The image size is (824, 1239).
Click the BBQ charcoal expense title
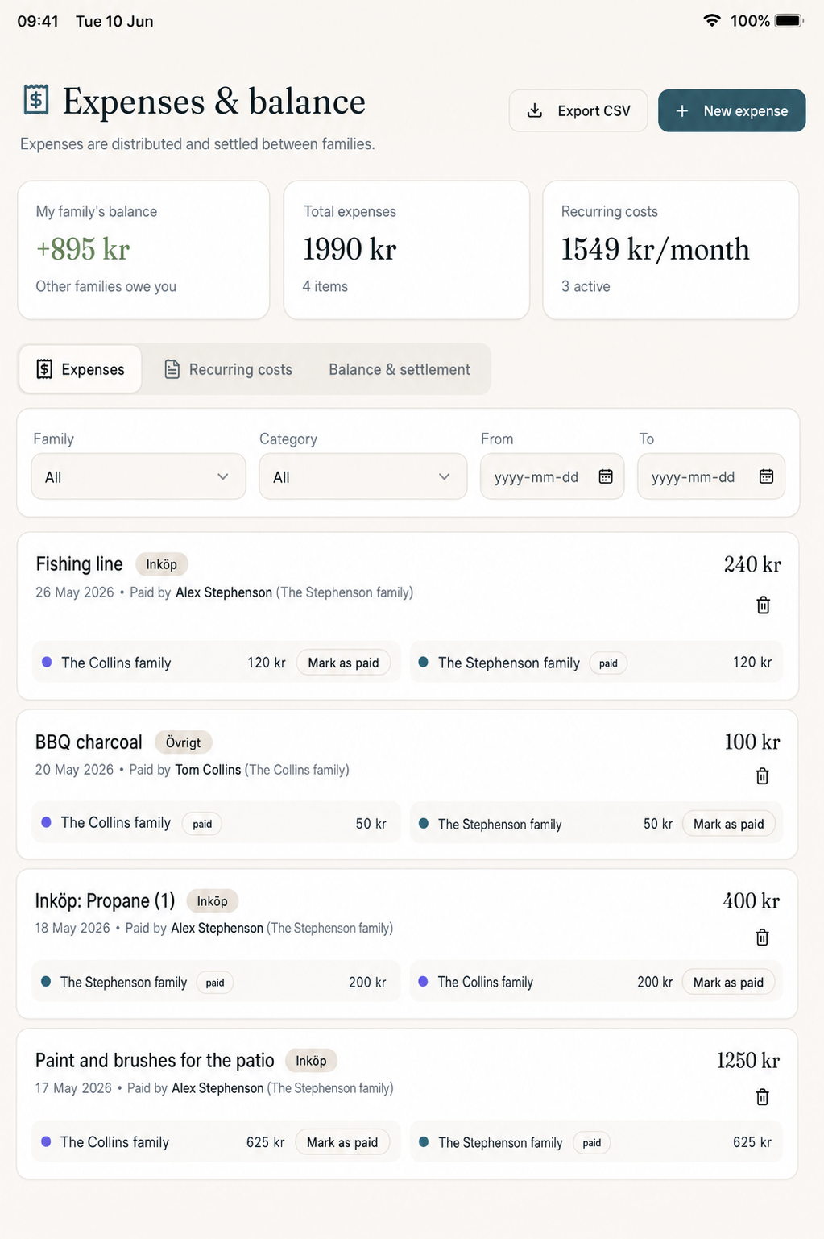[89, 742]
